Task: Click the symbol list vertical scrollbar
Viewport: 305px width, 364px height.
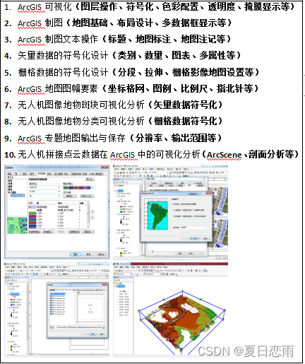Action: coord(88,215)
